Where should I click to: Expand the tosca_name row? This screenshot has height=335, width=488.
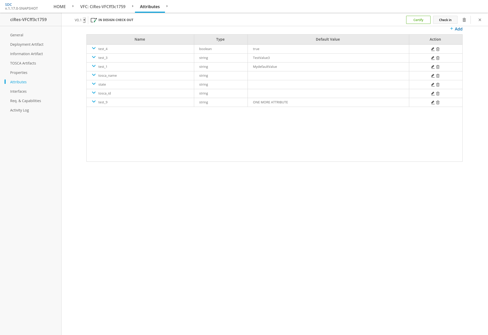point(94,75)
